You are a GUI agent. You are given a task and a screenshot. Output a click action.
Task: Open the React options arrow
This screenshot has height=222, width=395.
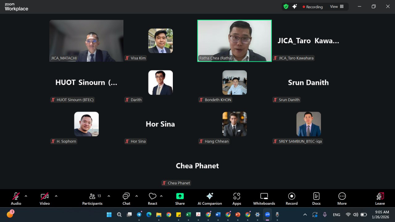pyautogui.click(x=161, y=196)
